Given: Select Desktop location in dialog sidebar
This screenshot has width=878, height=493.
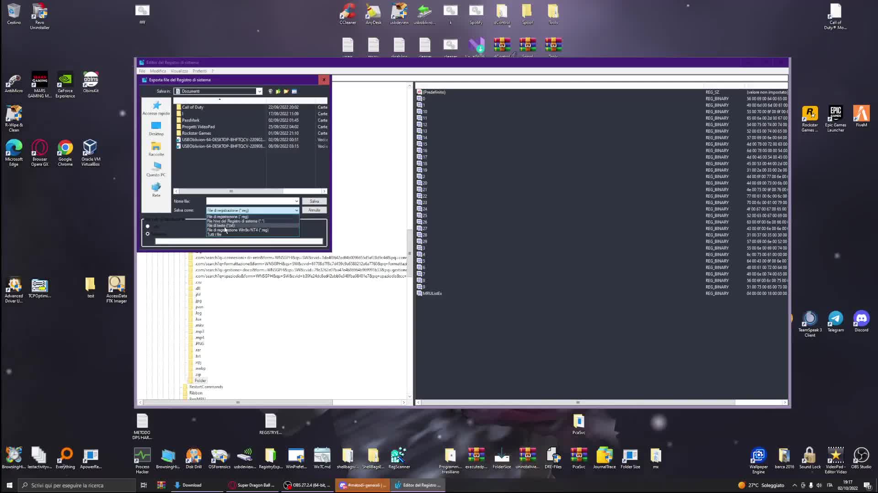Looking at the screenshot, I should [156, 128].
